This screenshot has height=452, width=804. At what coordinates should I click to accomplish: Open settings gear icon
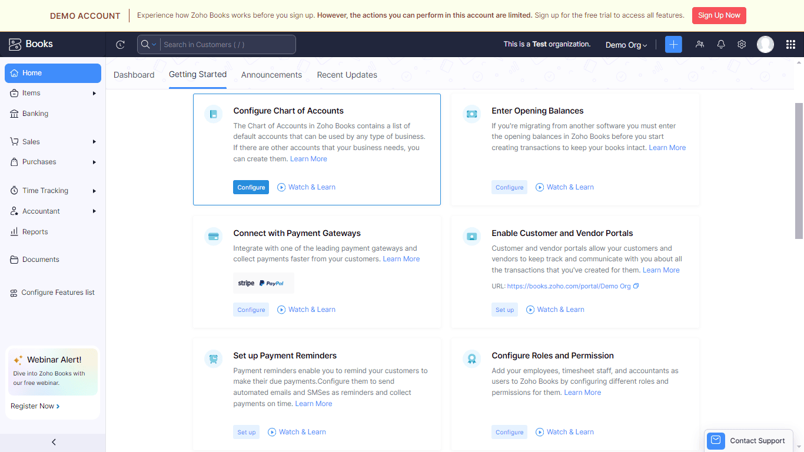coord(742,44)
